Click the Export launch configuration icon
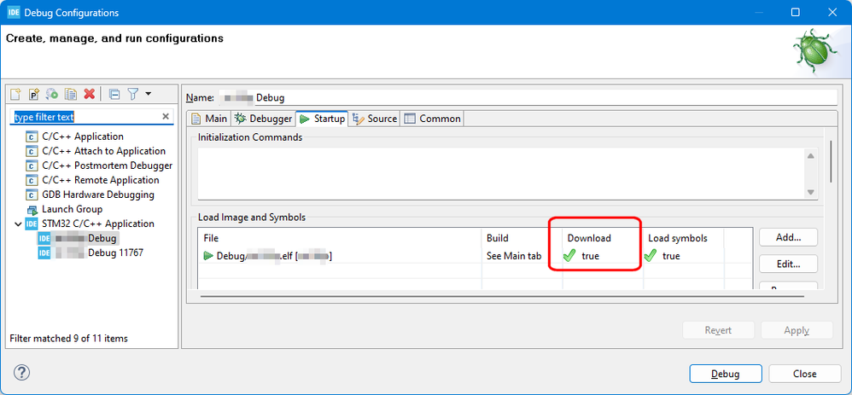 pos(52,94)
